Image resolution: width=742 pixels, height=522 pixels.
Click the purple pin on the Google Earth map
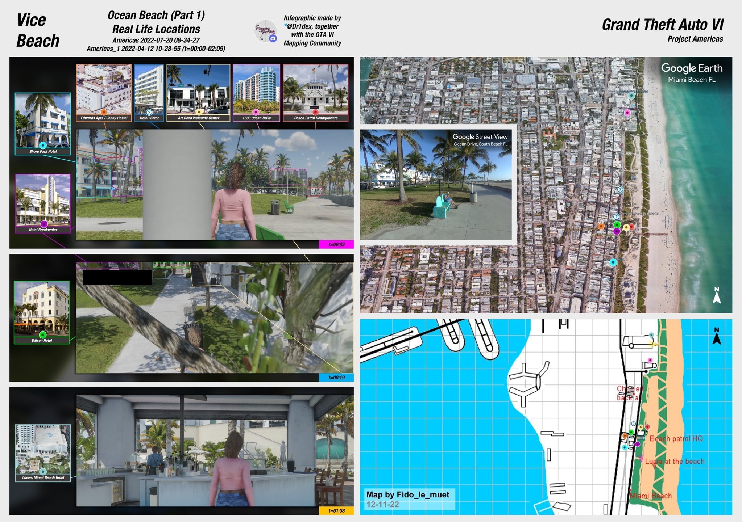click(x=617, y=231)
